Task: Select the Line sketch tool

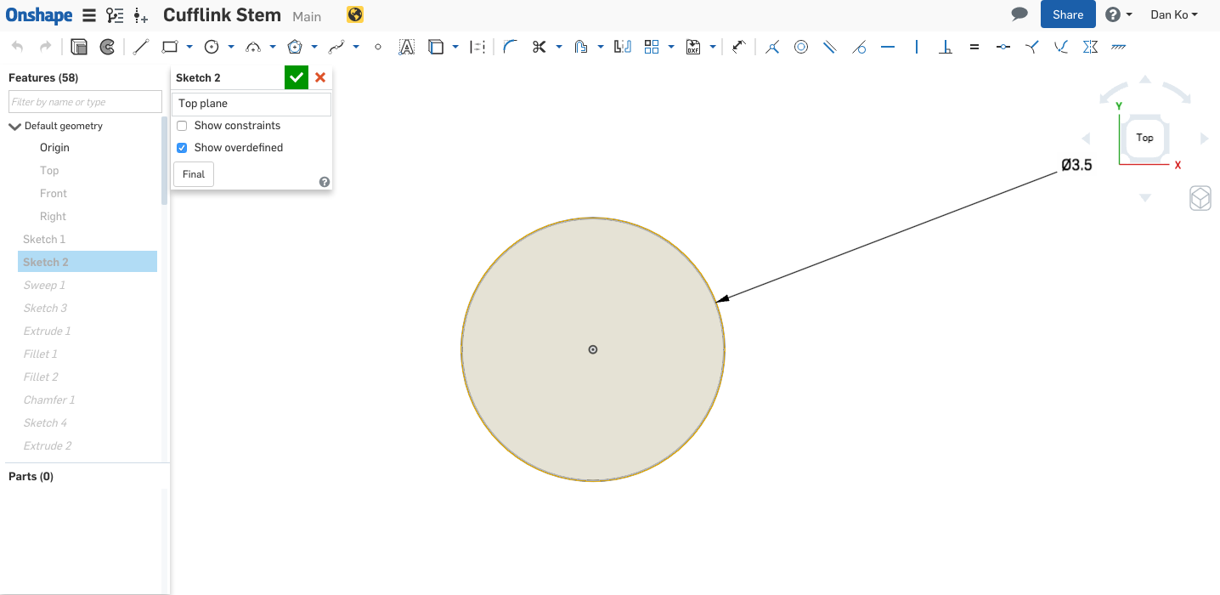Action: click(141, 47)
